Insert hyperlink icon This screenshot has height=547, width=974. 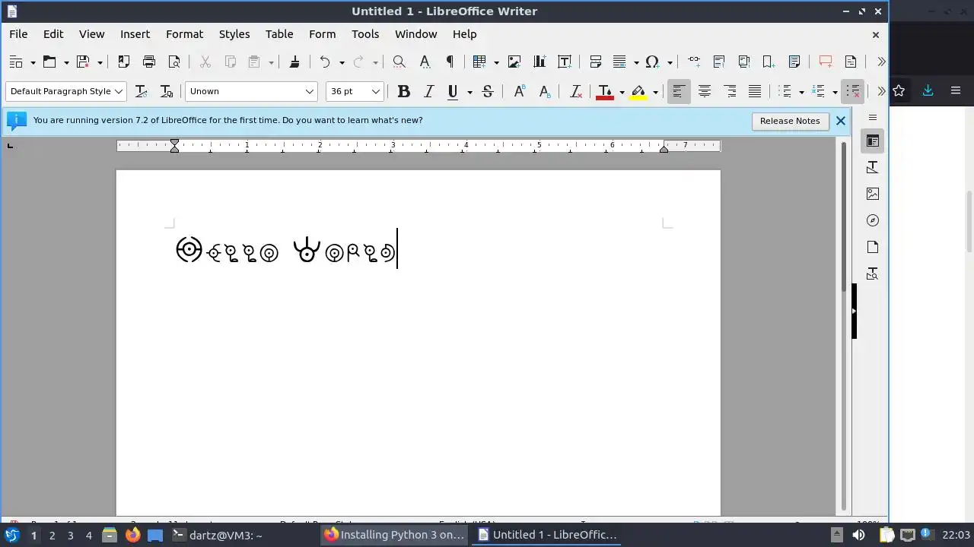pos(694,62)
